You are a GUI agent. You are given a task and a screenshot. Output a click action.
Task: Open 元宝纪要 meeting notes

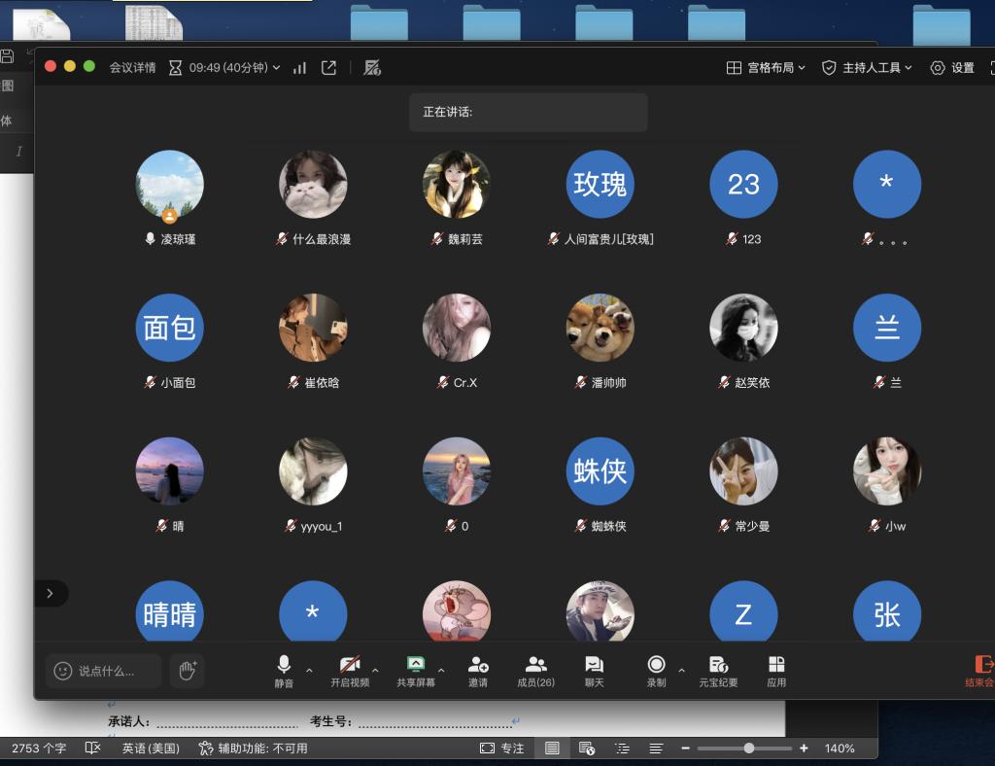718,671
